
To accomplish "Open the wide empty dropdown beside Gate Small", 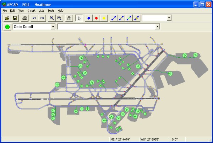I will tap(157, 27).
